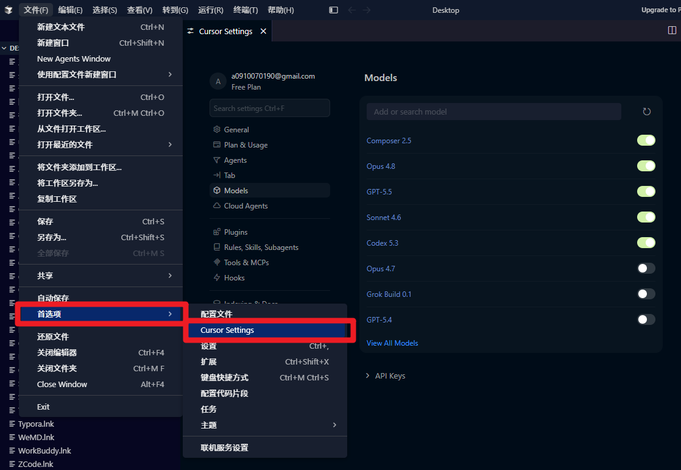Click 首选项 in the File menu
The image size is (681, 470).
click(101, 314)
